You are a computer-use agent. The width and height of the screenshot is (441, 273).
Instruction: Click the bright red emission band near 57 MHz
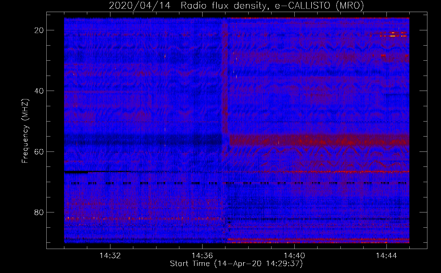[x=319, y=141]
